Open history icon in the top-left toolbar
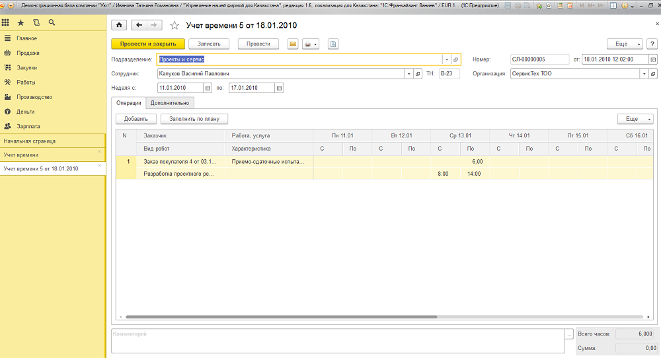661x358 pixels. pyautogui.click(x=36, y=22)
